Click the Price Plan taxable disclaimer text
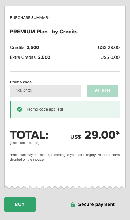This screenshot has height=220, width=130. click(65, 157)
